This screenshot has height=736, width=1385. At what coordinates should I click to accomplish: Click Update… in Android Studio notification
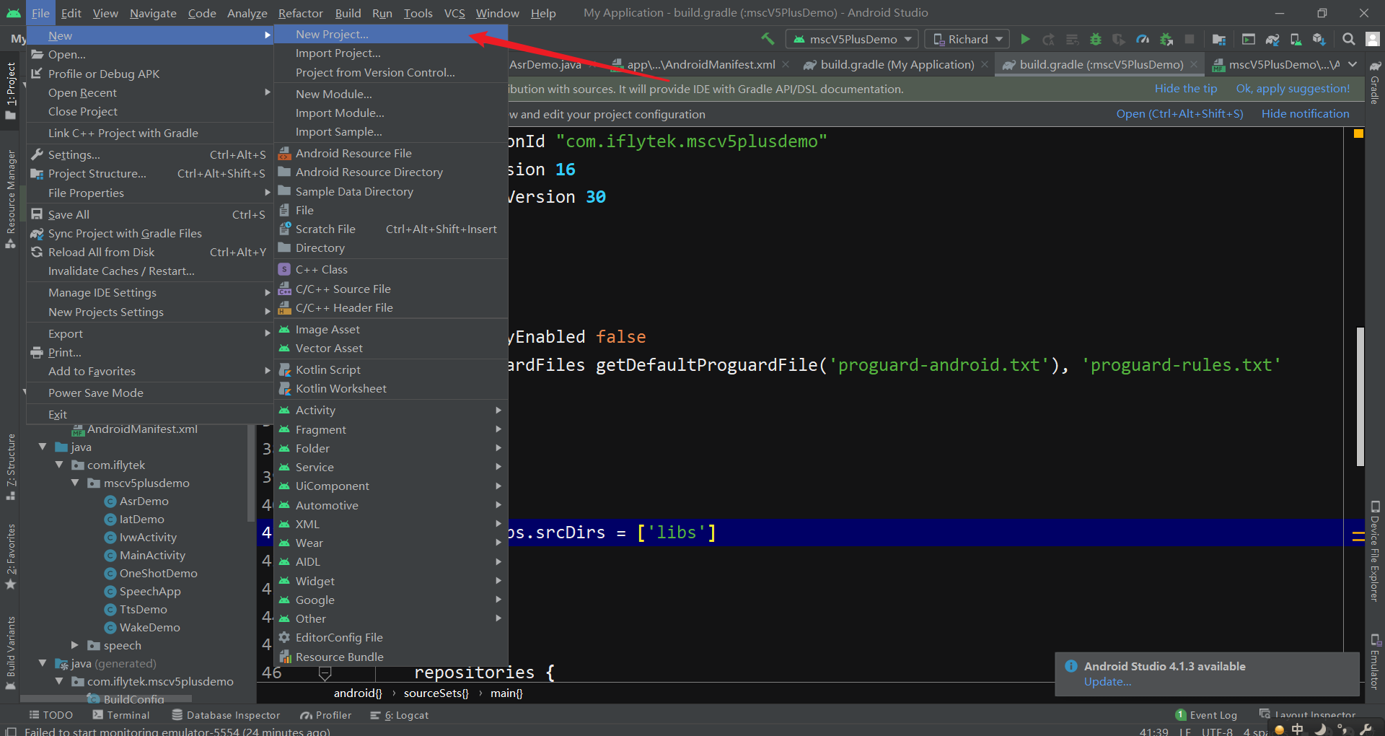tap(1107, 682)
